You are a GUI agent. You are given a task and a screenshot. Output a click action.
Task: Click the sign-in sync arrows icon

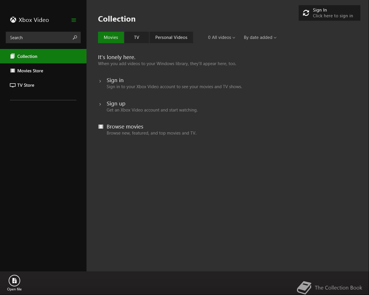point(306,13)
